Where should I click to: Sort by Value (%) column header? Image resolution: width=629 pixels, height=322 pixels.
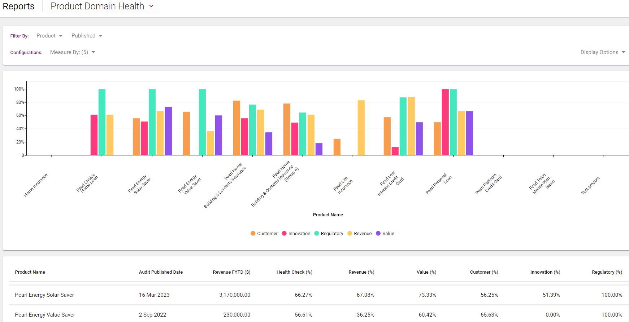tap(426, 272)
